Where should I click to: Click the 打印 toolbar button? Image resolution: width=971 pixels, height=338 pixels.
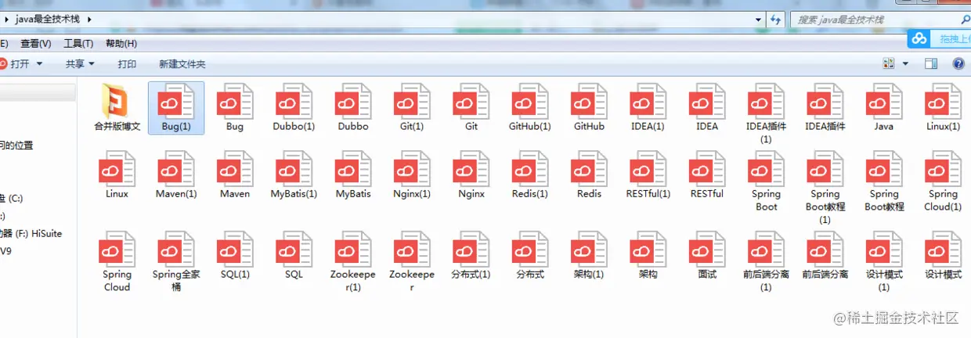pos(127,64)
